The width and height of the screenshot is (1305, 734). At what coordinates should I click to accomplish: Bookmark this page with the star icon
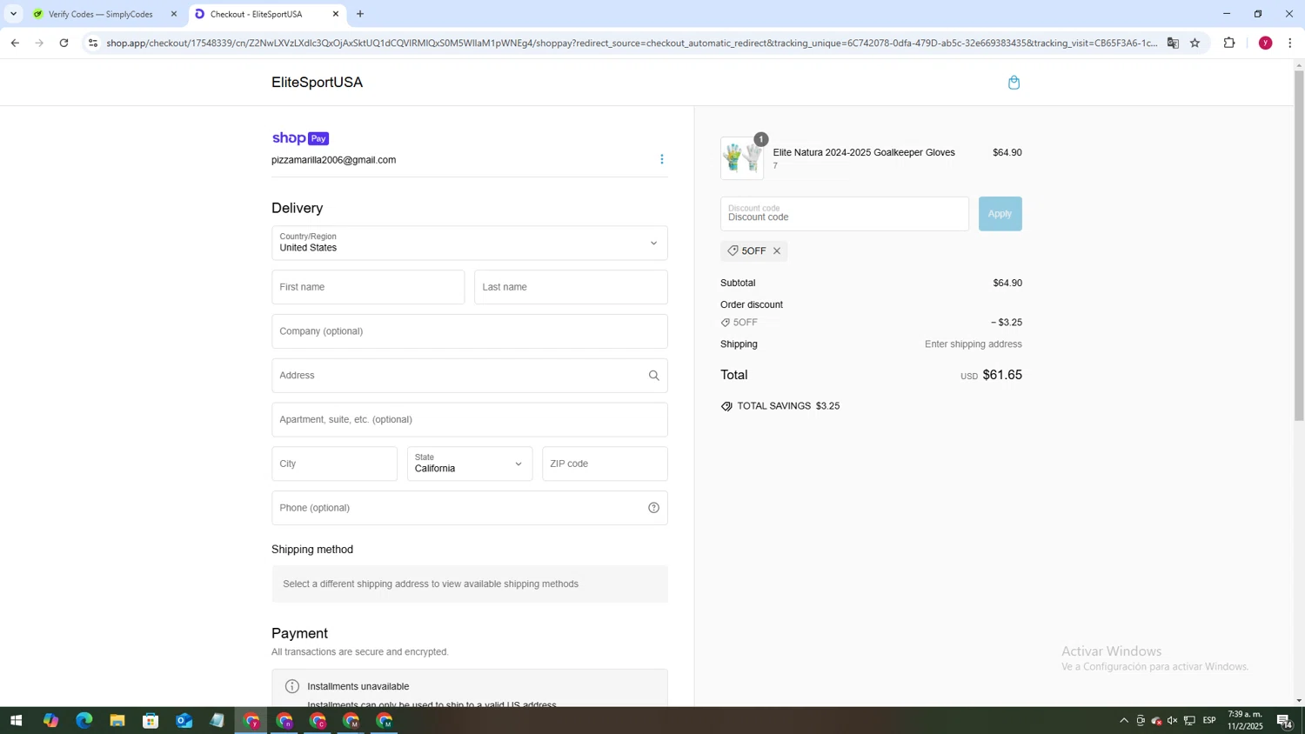pyautogui.click(x=1195, y=43)
